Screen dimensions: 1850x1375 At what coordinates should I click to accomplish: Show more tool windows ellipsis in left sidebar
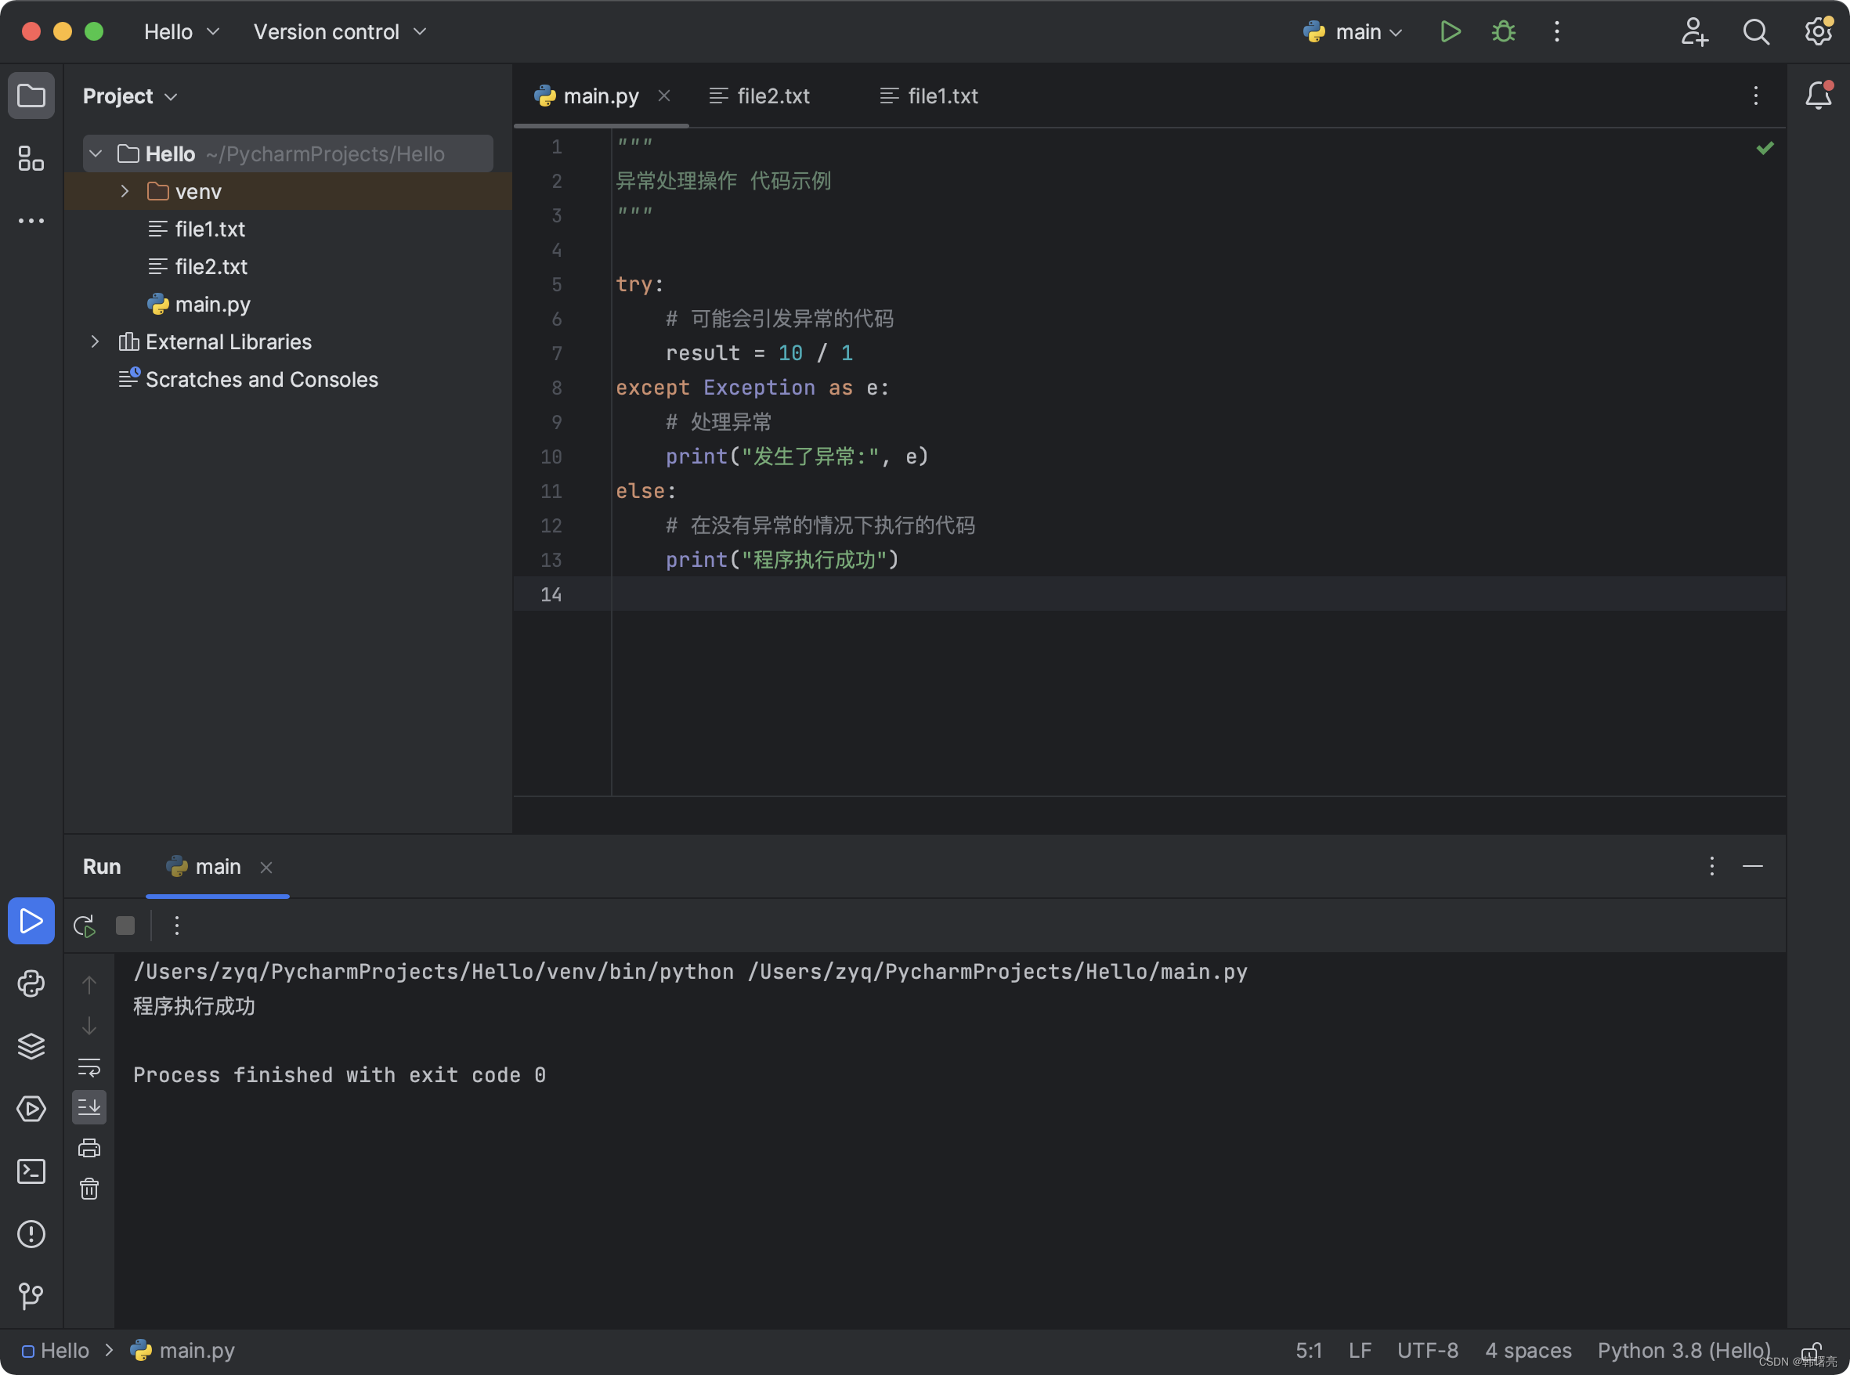coord(31,221)
